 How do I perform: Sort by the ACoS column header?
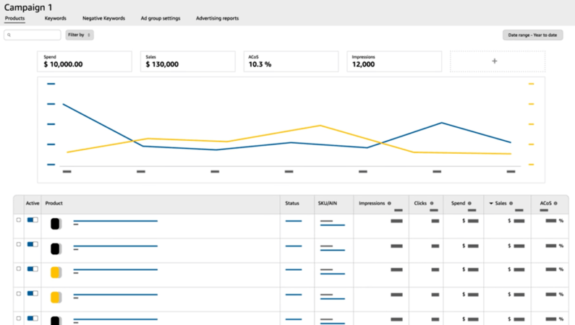click(545, 203)
